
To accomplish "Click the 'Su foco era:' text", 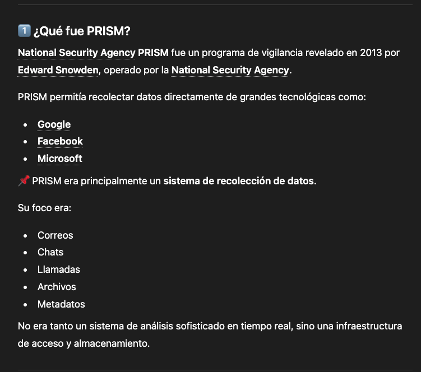I will 44,208.
